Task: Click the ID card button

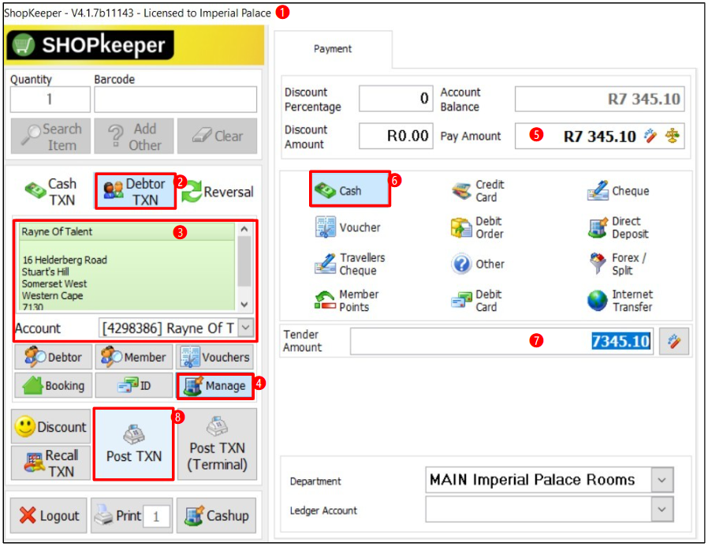Action: (x=134, y=386)
